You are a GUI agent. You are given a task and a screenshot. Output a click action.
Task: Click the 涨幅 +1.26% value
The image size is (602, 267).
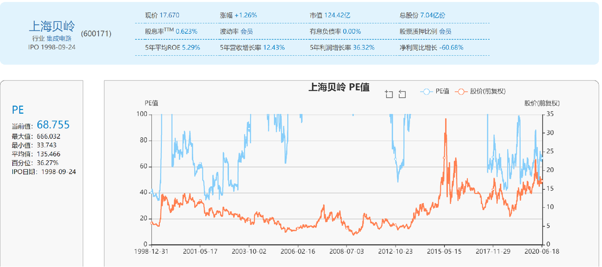tap(246, 15)
